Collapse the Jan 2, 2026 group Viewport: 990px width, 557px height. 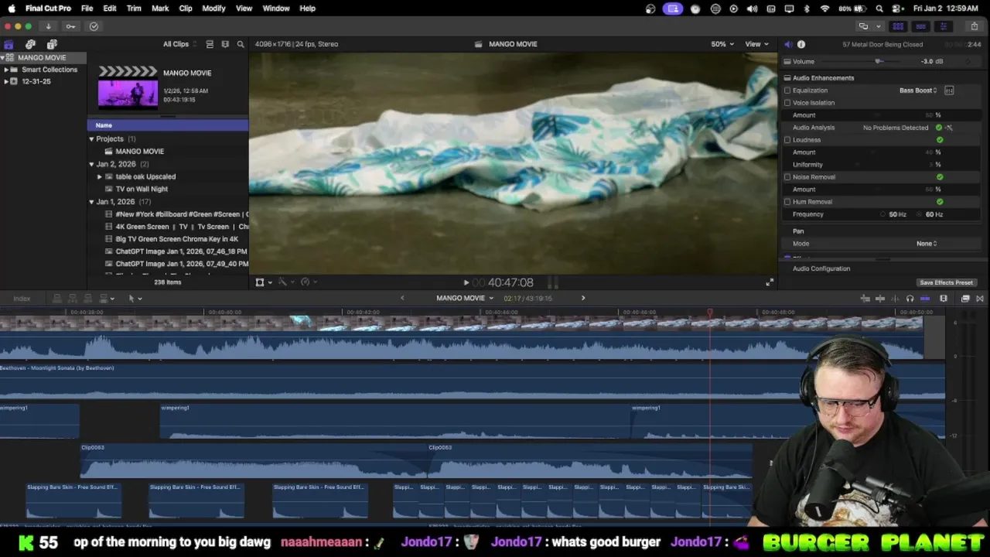pyautogui.click(x=91, y=164)
